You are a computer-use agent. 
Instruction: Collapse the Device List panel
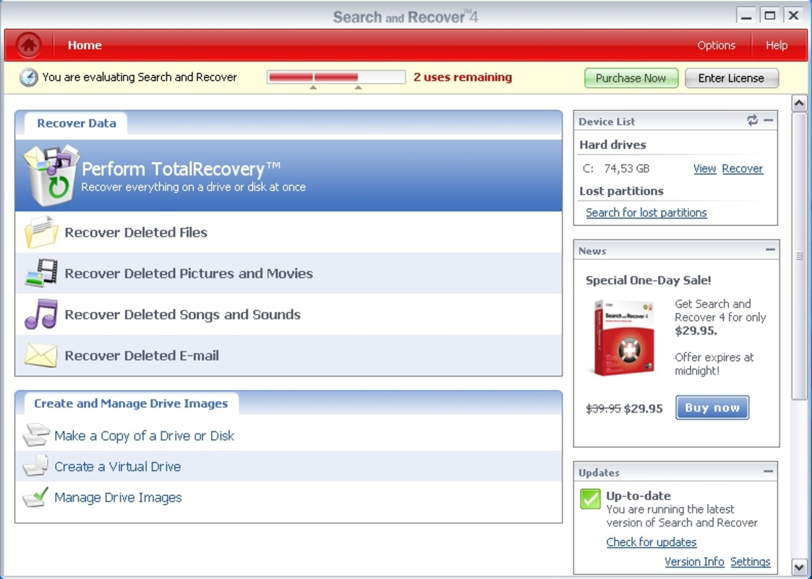coord(769,120)
